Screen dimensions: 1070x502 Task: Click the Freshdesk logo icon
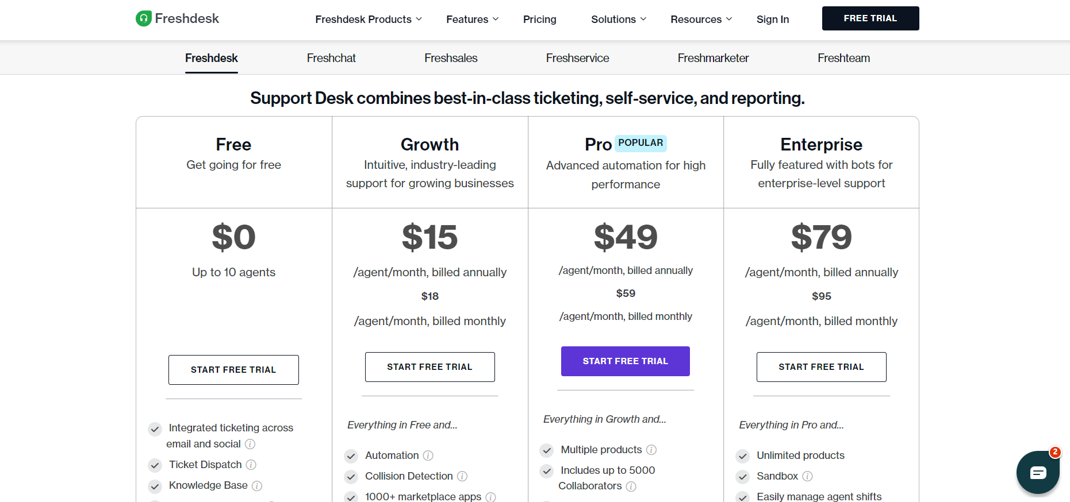pos(144,18)
